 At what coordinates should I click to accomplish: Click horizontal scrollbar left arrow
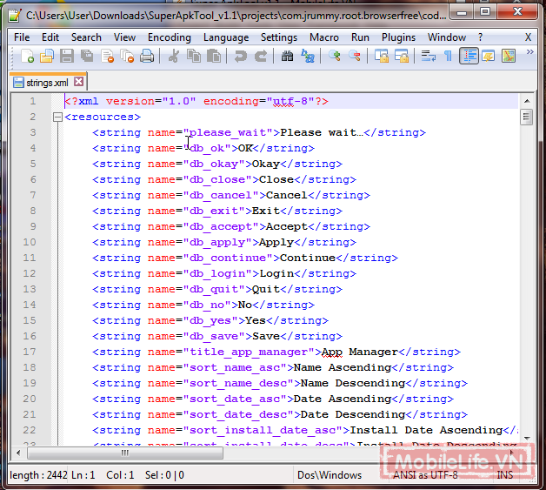tap(18, 453)
